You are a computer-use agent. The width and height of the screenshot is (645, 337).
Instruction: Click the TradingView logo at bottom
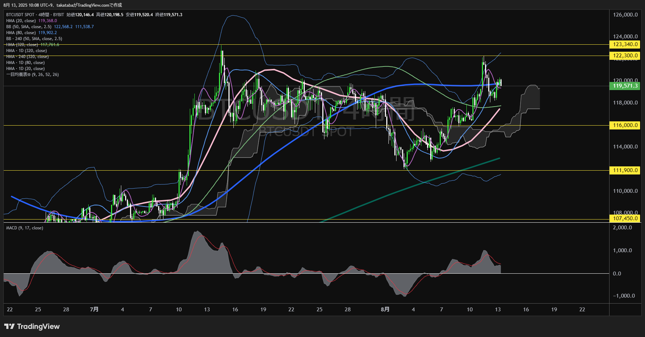pos(32,326)
